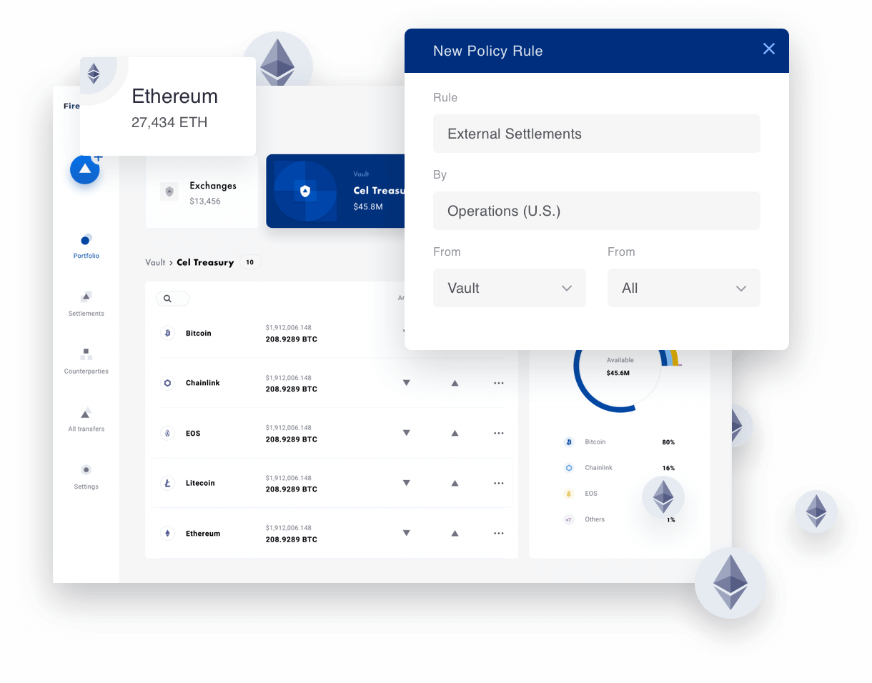The height and width of the screenshot is (683, 872).
Task: Select the Cel Treasury vault card
Action: click(336, 191)
